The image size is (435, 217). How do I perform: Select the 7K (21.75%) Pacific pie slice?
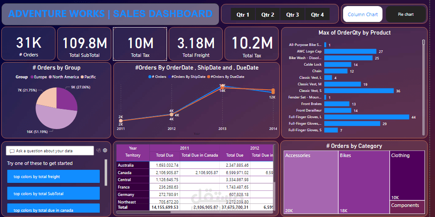(x=47, y=97)
